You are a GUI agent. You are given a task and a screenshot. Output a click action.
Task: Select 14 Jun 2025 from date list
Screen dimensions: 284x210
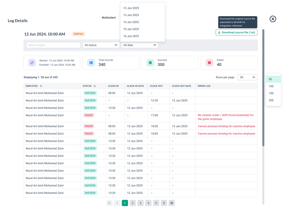click(131, 22)
